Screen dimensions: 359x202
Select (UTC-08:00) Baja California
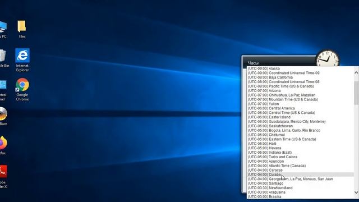point(300,77)
